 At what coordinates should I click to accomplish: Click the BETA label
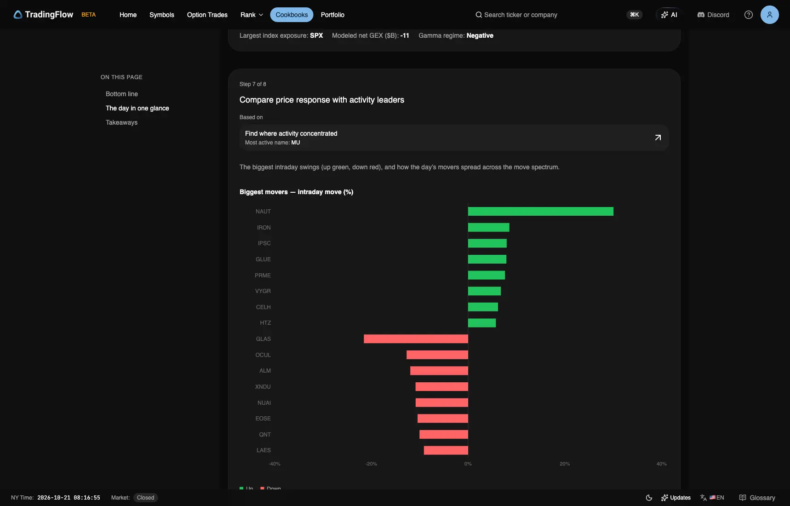point(89,15)
